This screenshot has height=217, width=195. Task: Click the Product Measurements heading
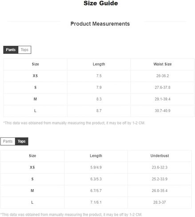click(x=100, y=24)
